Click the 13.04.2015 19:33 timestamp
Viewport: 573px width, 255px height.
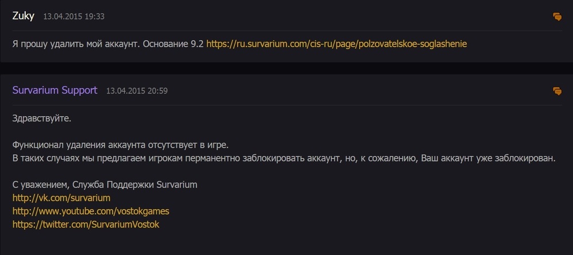74,17
